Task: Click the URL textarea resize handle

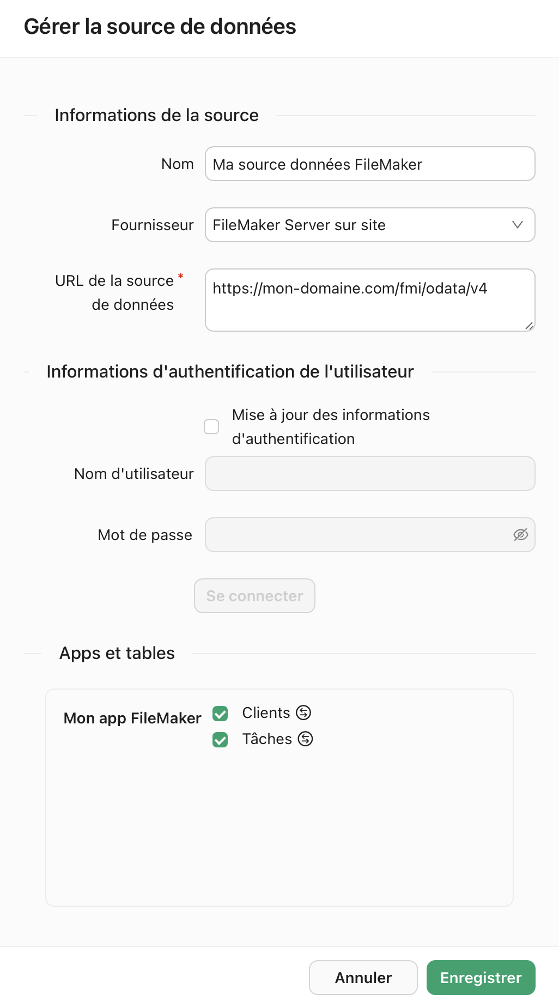Action: [529, 326]
